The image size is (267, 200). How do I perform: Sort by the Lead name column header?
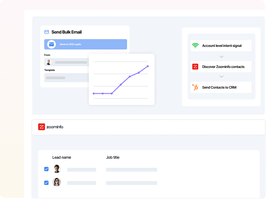pyautogui.click(x=61, y=157)
